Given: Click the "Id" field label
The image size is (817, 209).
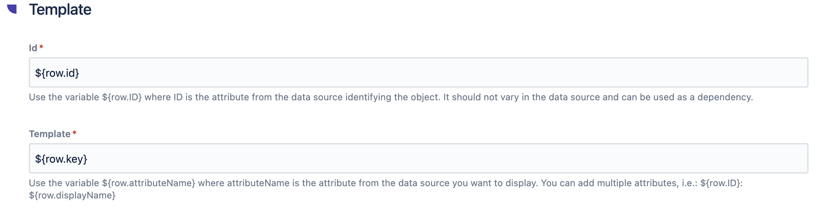Looking at the screenshot, I should [33, 48].
